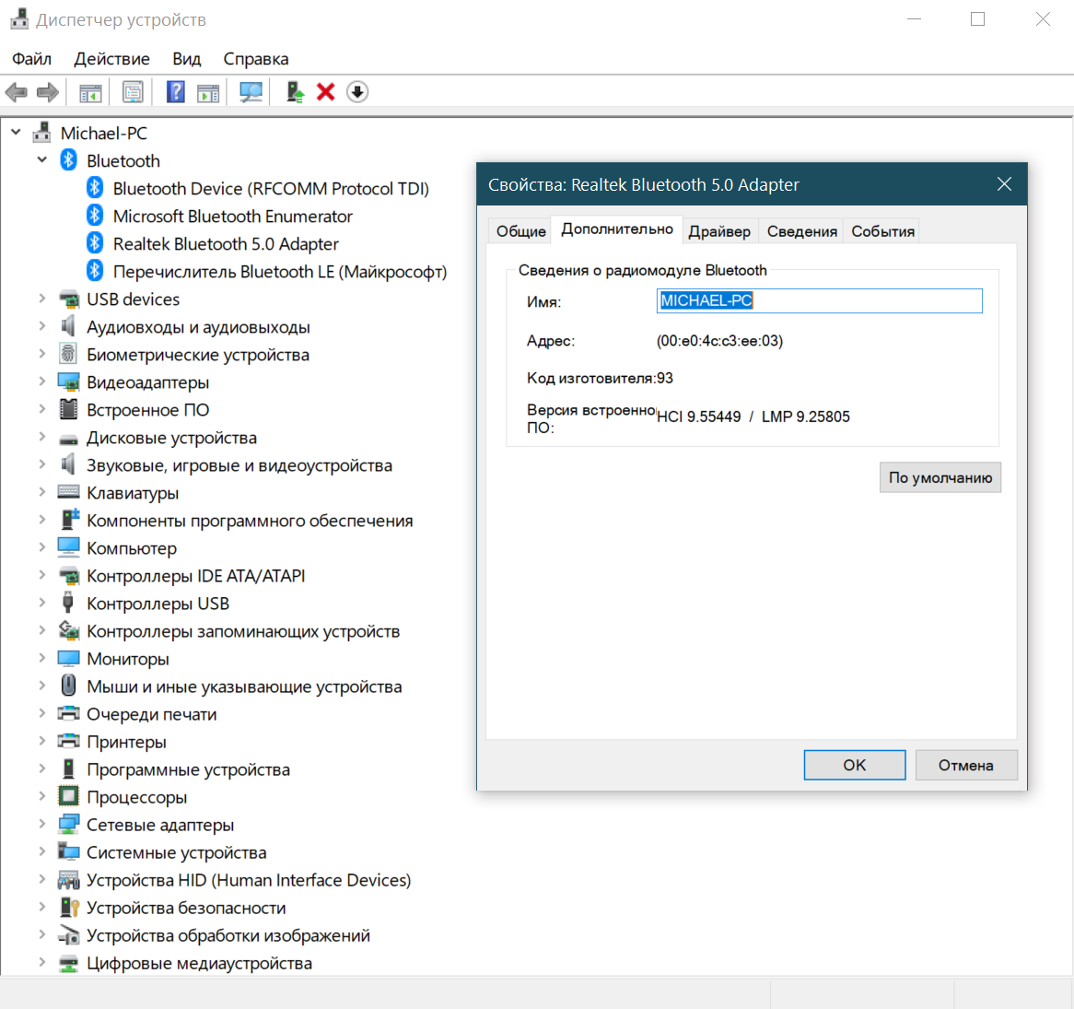Select the Встроенное ПО row
This screenshot has width=1074, height=1009.
[147, 410]
